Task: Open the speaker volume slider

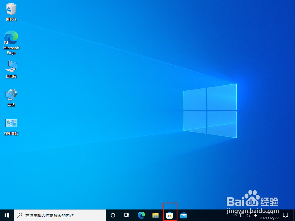Action: tap(249, 215)
